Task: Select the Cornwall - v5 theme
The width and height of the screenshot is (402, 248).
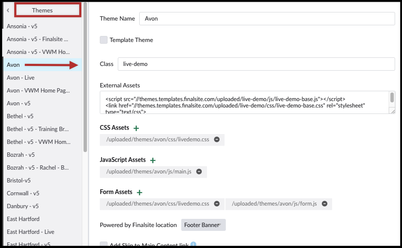Action: pyautogui.click(x=42, y=193)
